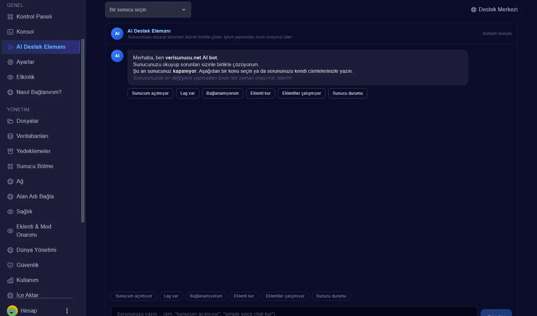Click the 'YÖNETİM' sidebar section heading
The image size is (537, 316).
click(x=18, y=109)
